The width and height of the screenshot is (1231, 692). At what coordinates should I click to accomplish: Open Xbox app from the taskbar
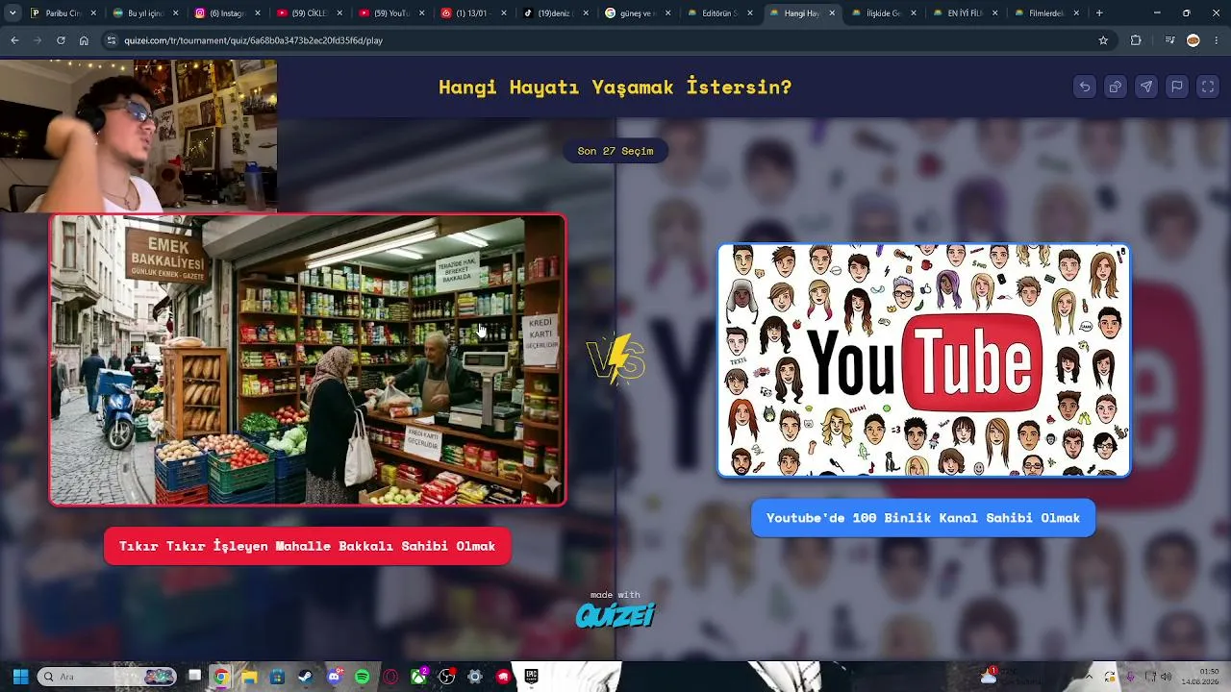pos(418,677)
